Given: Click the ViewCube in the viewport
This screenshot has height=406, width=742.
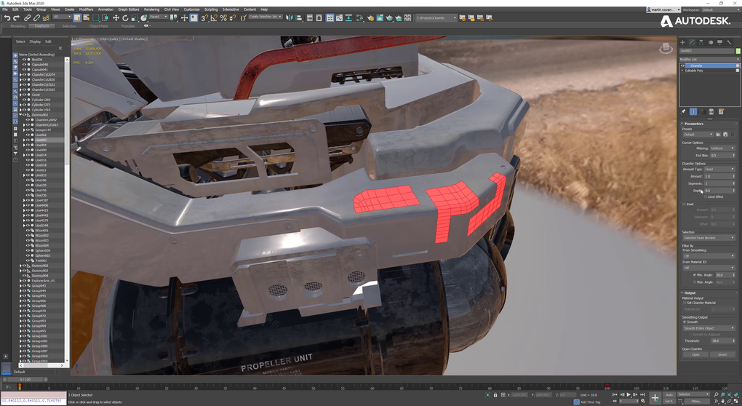Looking at the screenshot, I should pos(666,48).
